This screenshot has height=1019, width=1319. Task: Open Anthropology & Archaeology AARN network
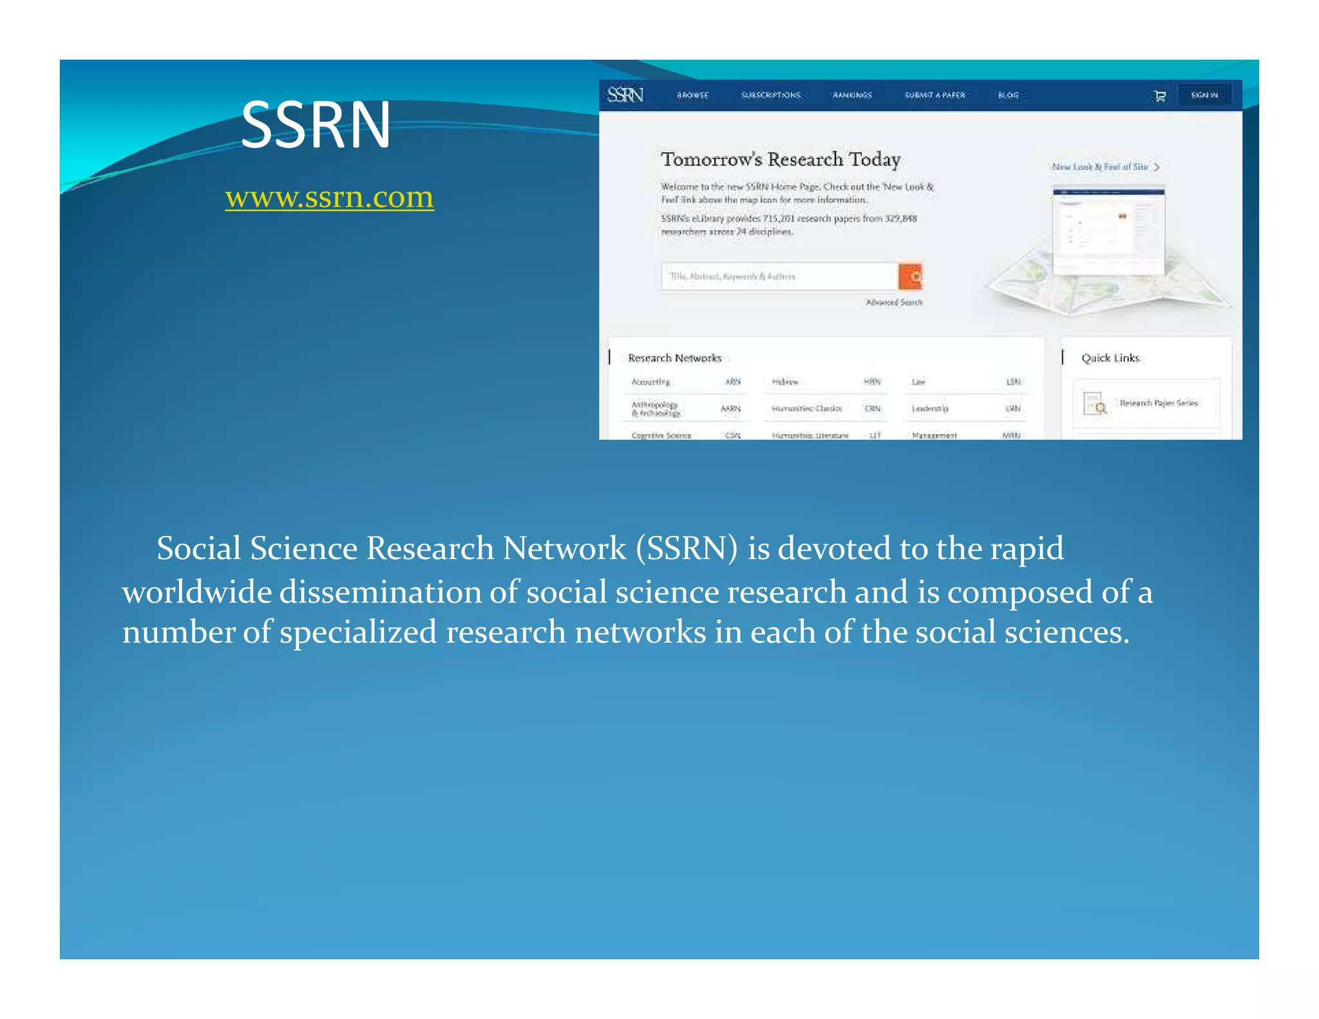click(x=685, y=409)
